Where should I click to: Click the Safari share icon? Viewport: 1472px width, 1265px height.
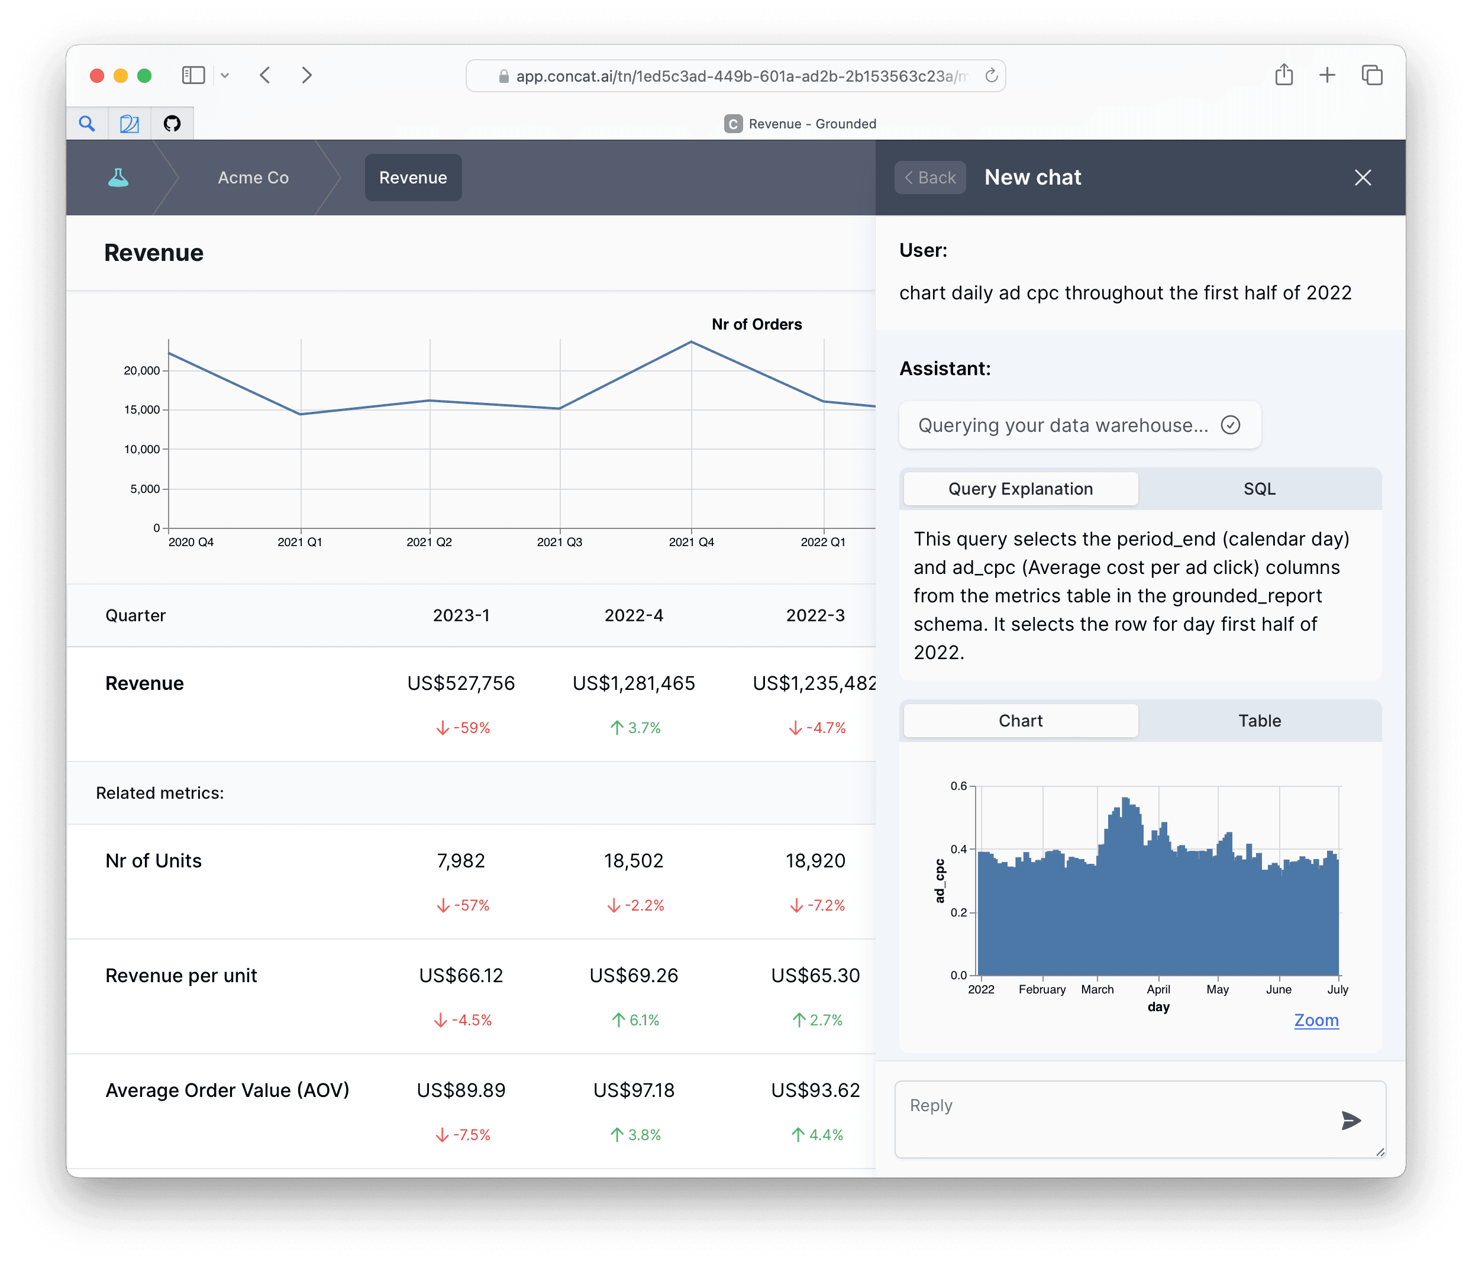click(1283, 75)
